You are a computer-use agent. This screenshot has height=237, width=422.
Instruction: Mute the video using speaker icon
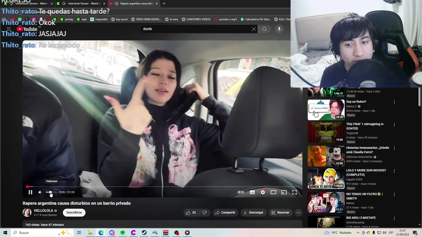pos(40,192)
